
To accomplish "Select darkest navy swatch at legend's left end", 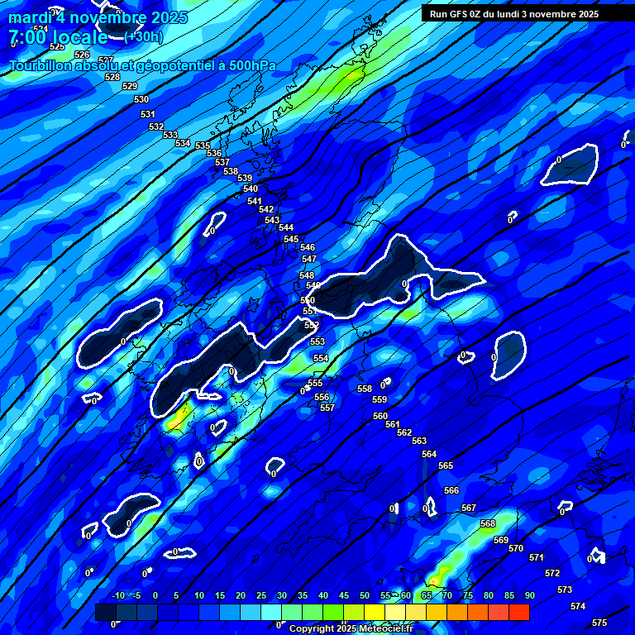I will point(106,613).
